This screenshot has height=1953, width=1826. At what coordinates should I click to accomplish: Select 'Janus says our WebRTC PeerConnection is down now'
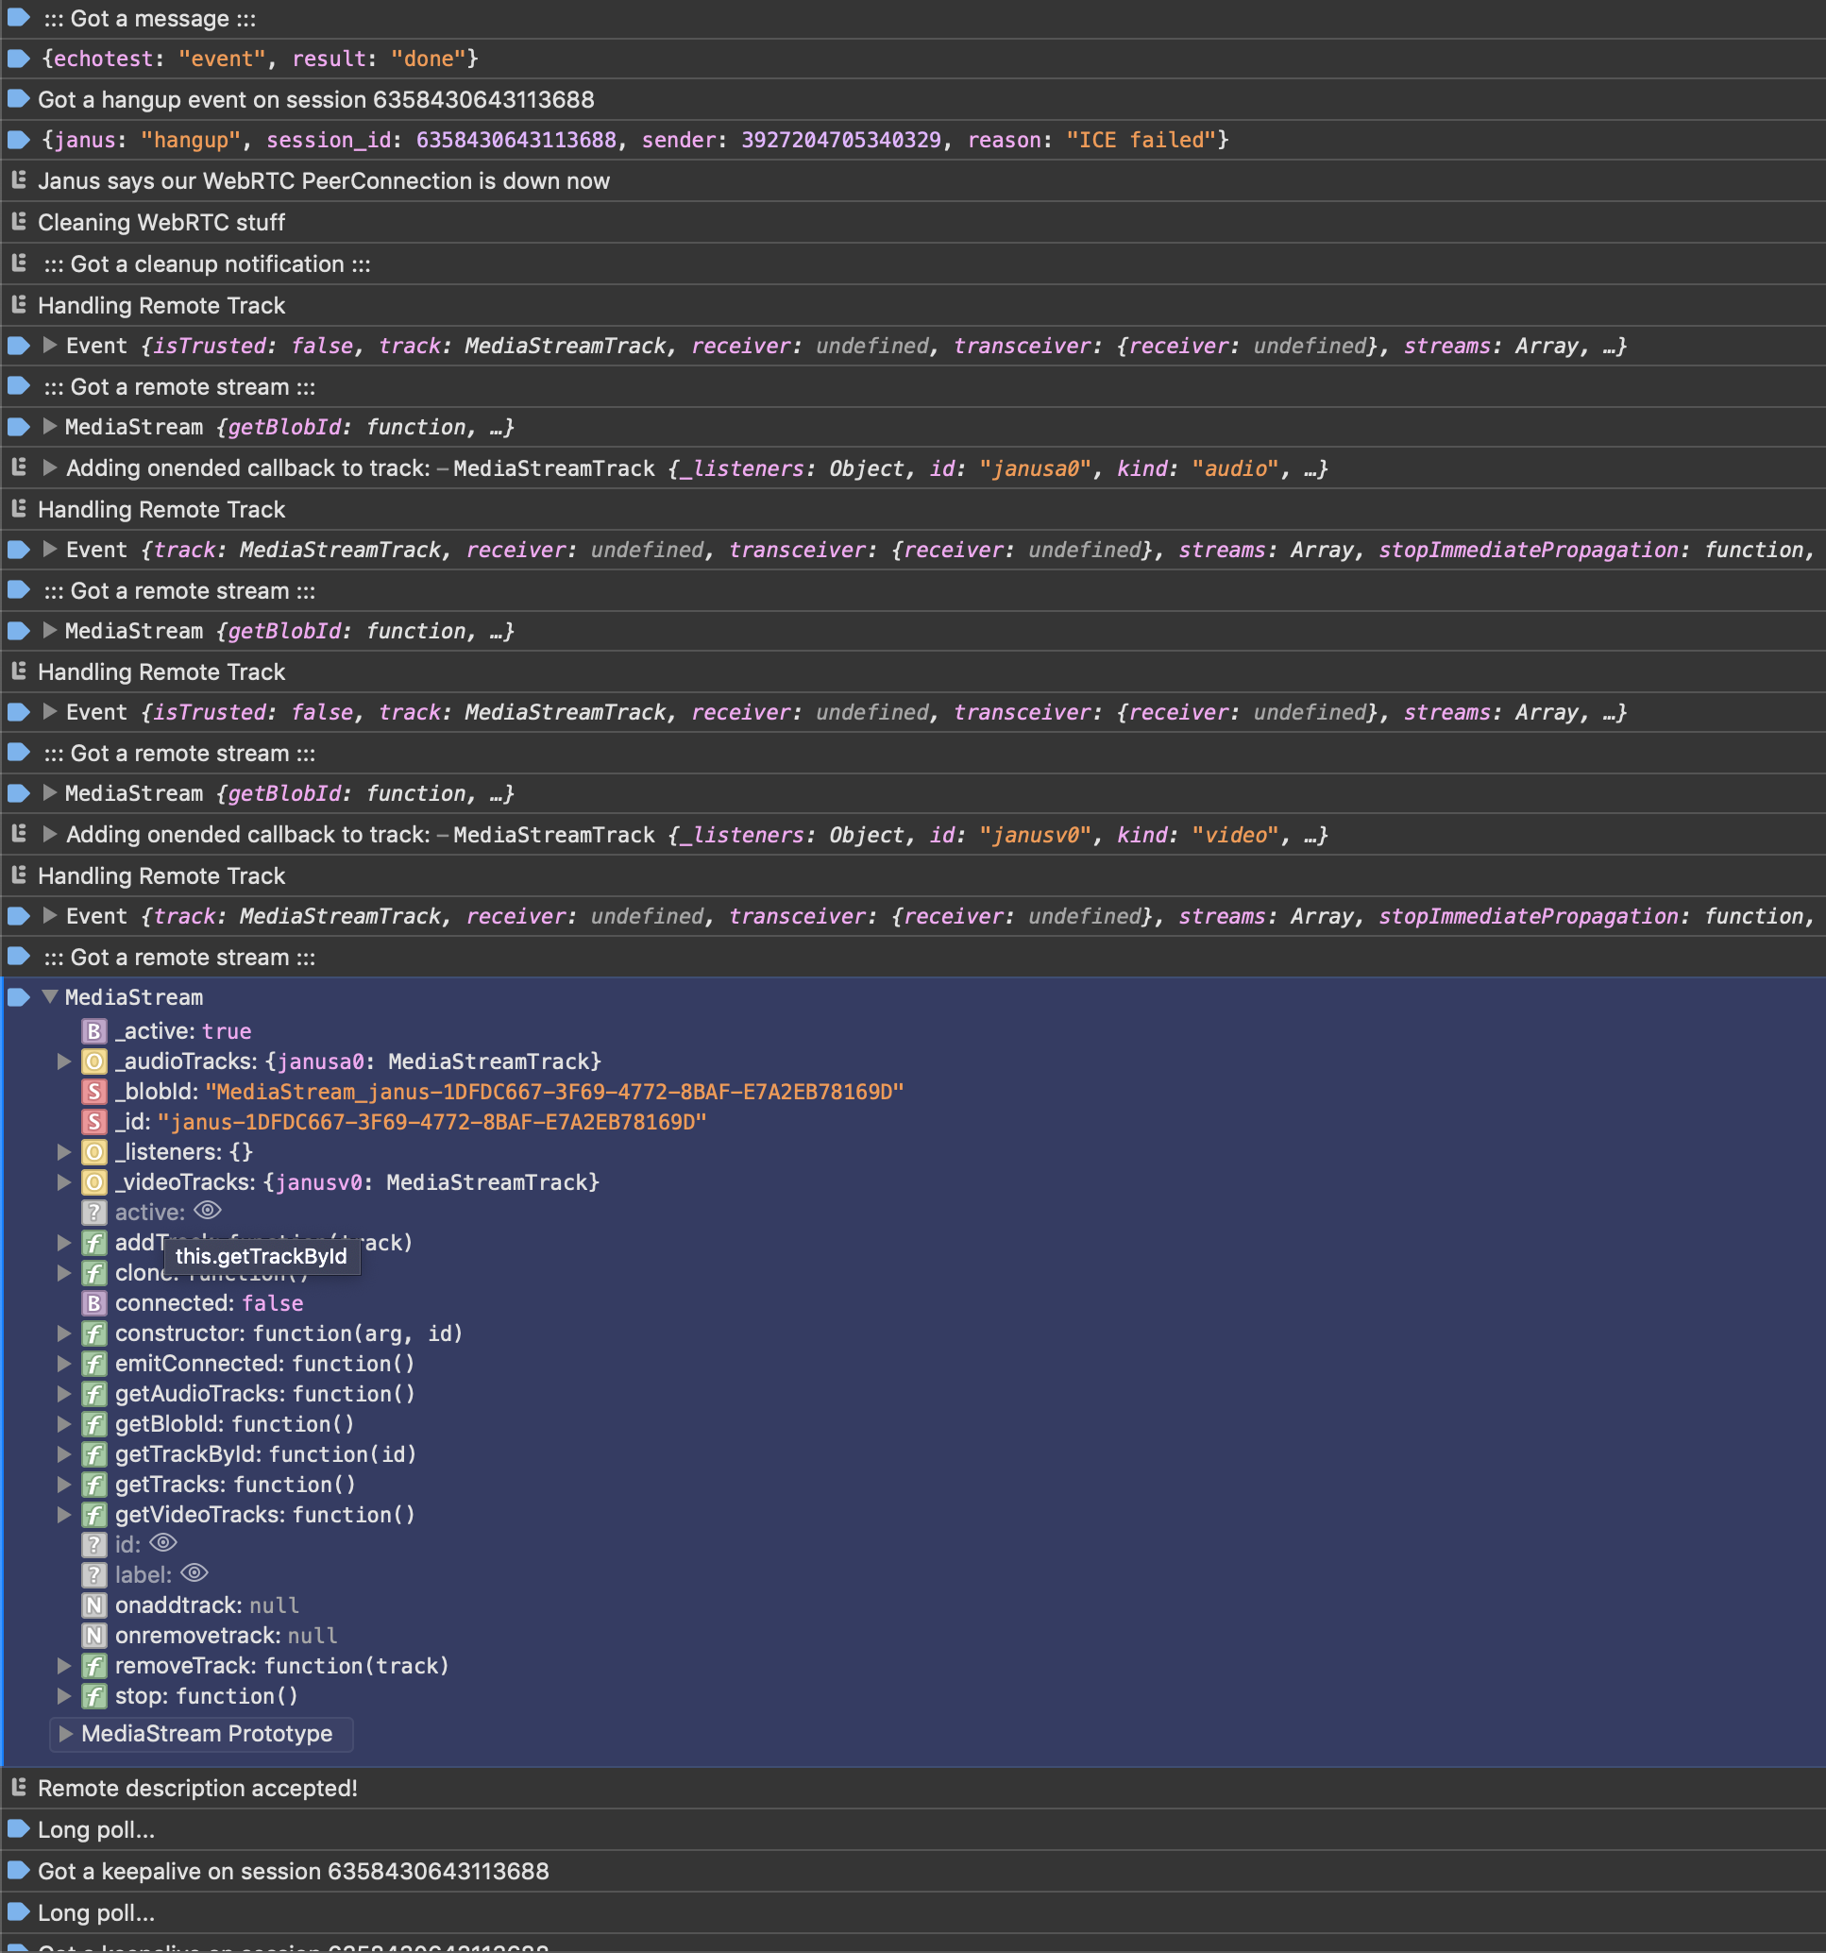[323, 180]
